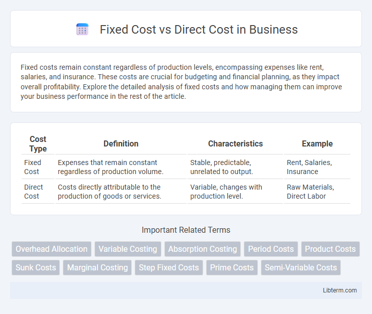Click the 'Raw Materials, Direct Labor' example cell
The width and height of the screenshot is (372, 314).
[317, 192]
